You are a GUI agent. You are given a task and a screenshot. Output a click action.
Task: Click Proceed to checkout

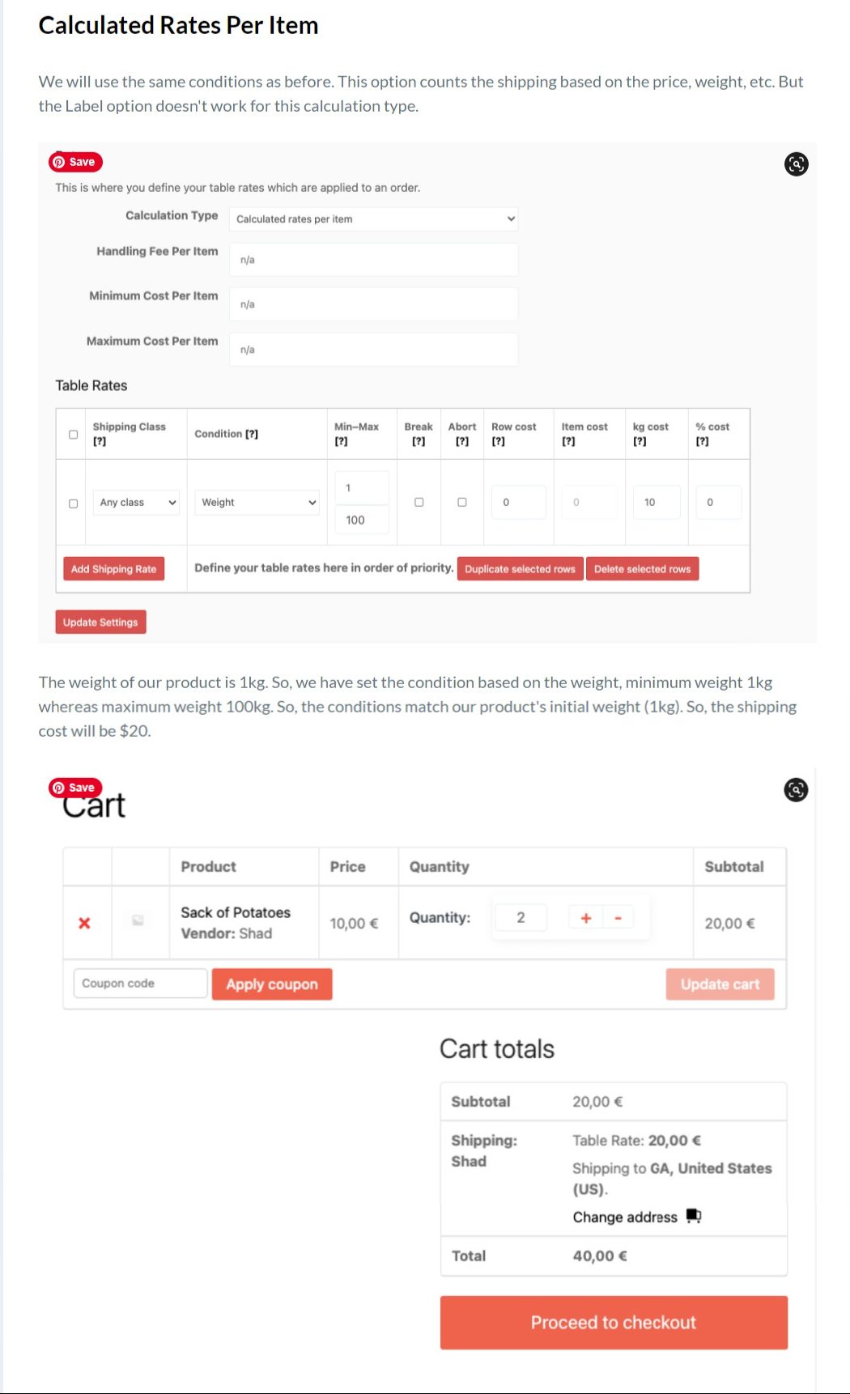tap(614, 1322)
